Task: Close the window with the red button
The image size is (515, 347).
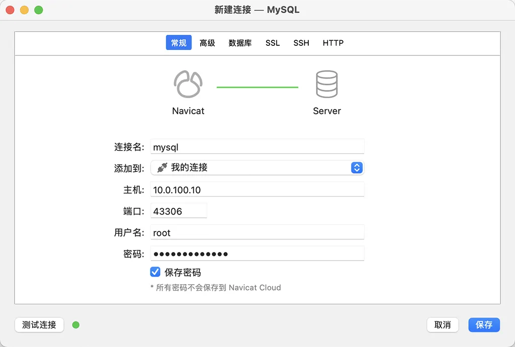Action: click(10, 10)
